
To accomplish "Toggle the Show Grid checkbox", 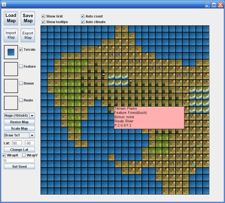I will pyautogui.click(x=43, y=16).
